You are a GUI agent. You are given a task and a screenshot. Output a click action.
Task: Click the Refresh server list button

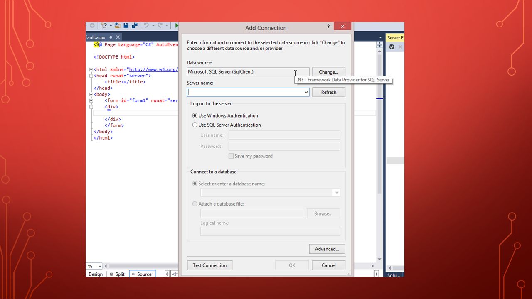329,92
